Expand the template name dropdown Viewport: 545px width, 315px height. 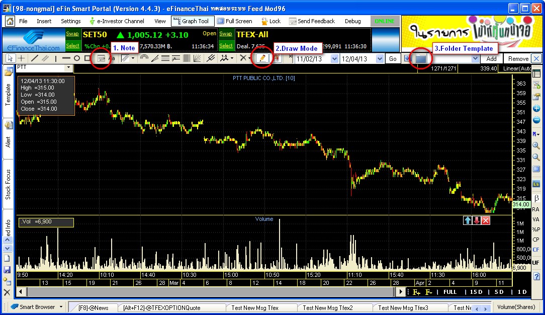click(475, 59)
